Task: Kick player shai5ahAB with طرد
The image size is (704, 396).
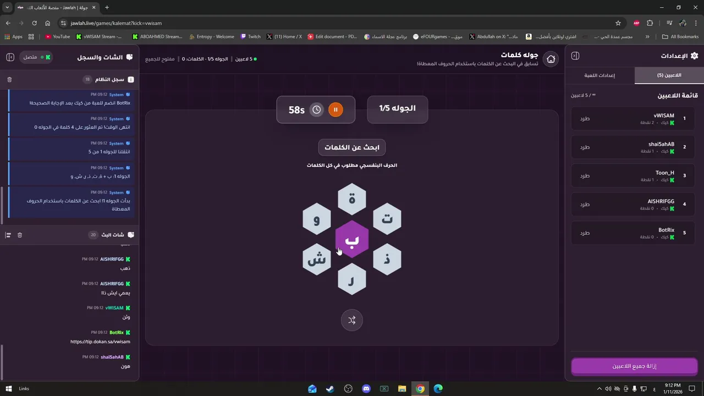Action: [x=585, y=147]
